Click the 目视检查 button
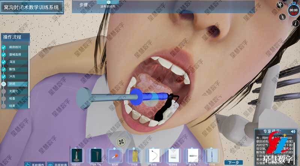The width and height of the screenshot is (300, 166). 58,164
